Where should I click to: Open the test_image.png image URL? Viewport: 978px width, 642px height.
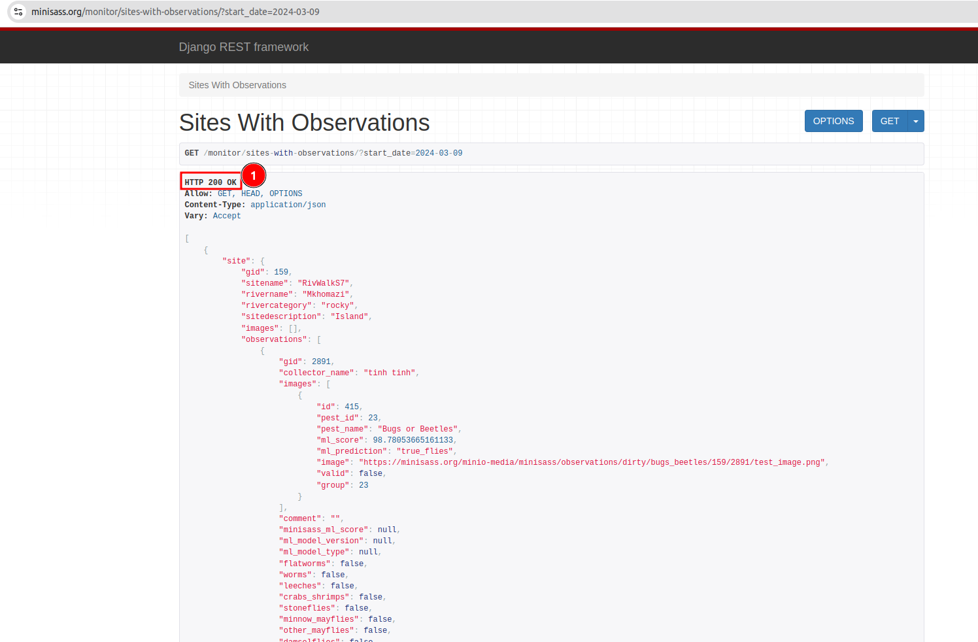pos(592,462)
